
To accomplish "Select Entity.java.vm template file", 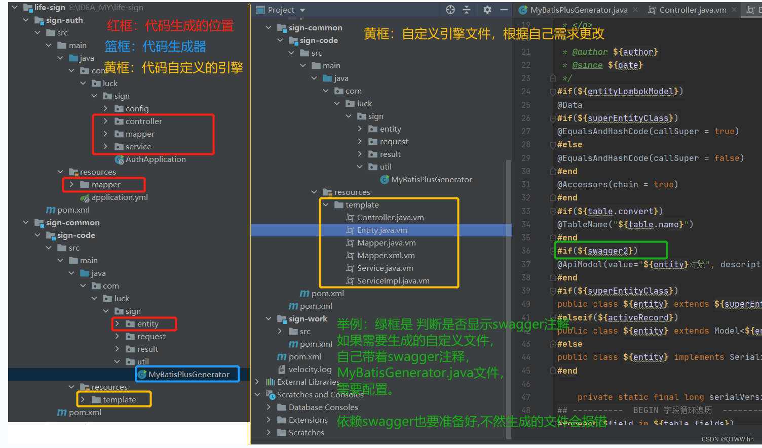I will point(382,230).
